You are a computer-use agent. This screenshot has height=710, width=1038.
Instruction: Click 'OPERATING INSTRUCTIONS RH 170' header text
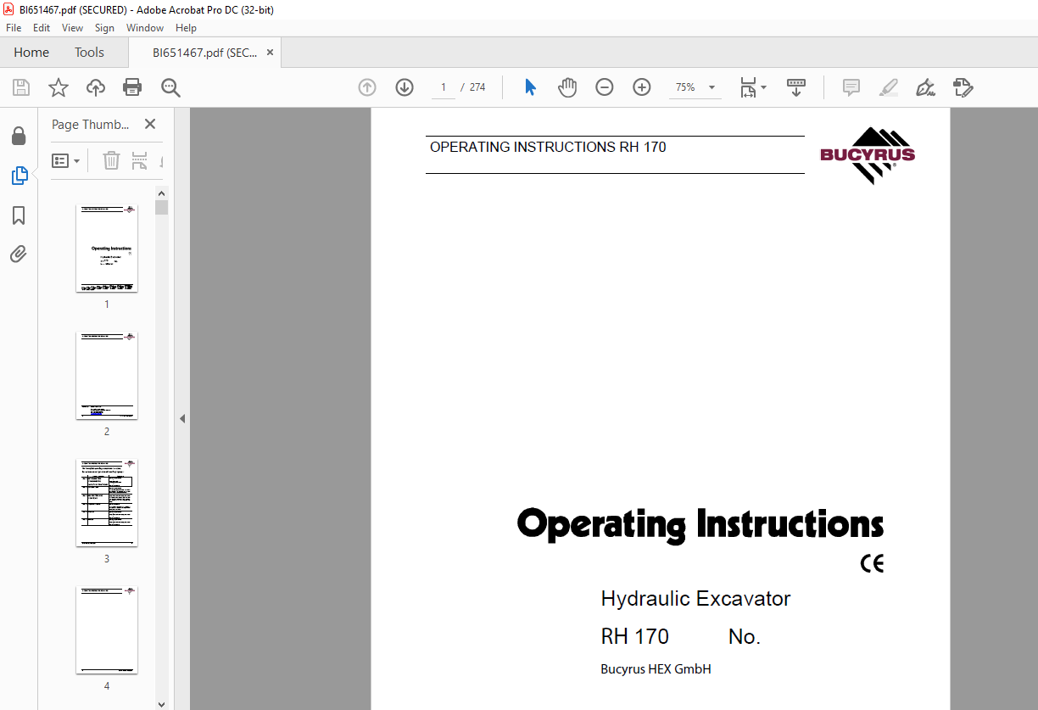pos(548,147)
